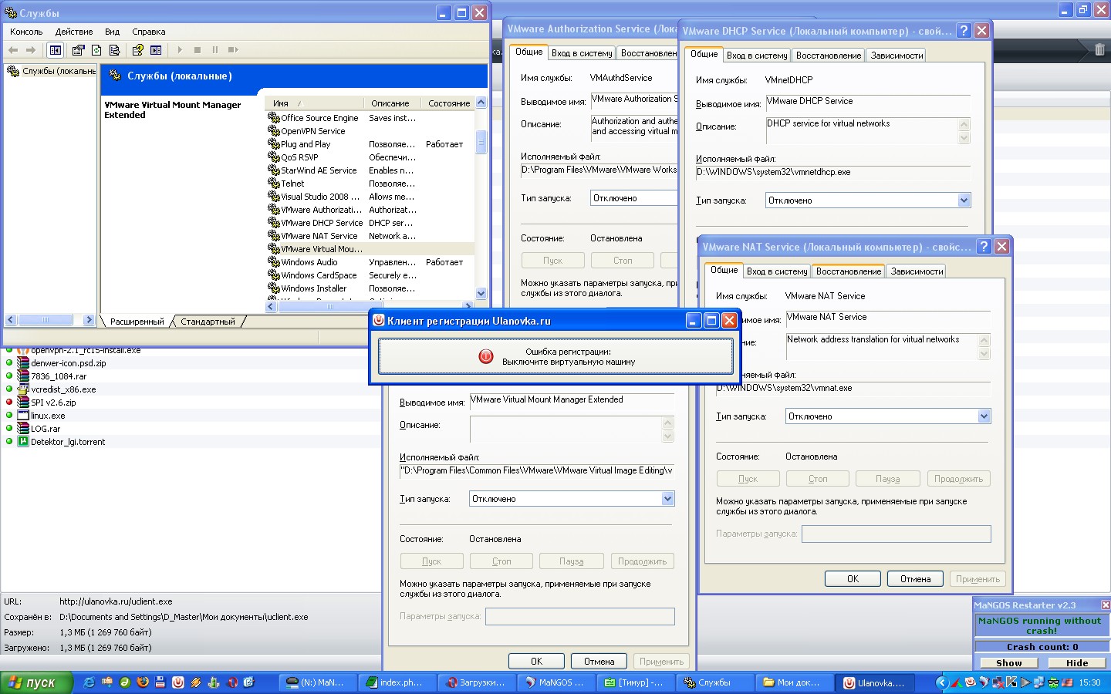This screenshot has height=694, width=1111.
Task: Click the Show/Hide console tree toolbar icon
Action: click(x=56, y=50)
